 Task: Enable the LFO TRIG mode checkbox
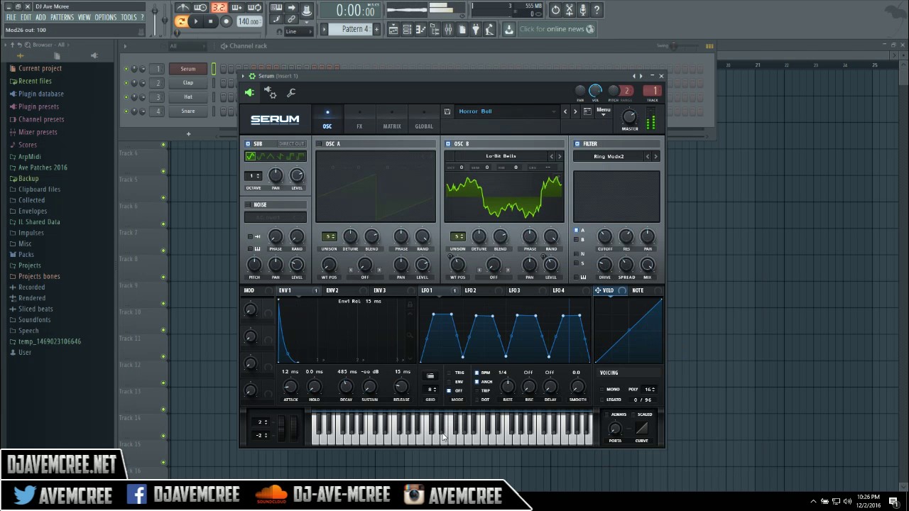coord(449,373)
